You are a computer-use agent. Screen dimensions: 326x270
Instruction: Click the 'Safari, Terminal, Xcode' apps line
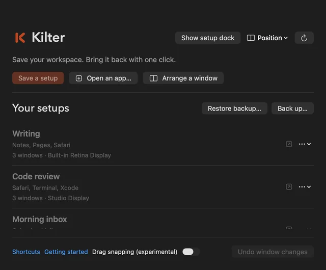coord(45,188)
